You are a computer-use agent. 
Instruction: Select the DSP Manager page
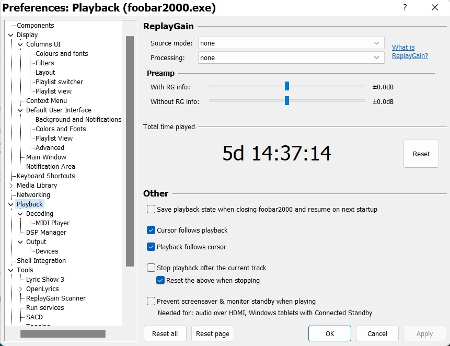[46, 233]
